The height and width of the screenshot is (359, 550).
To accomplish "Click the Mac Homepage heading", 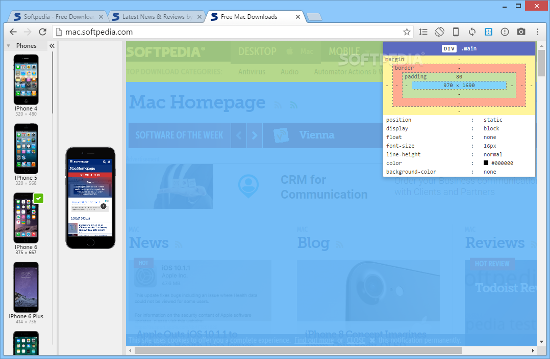I will tap(197, 103).
